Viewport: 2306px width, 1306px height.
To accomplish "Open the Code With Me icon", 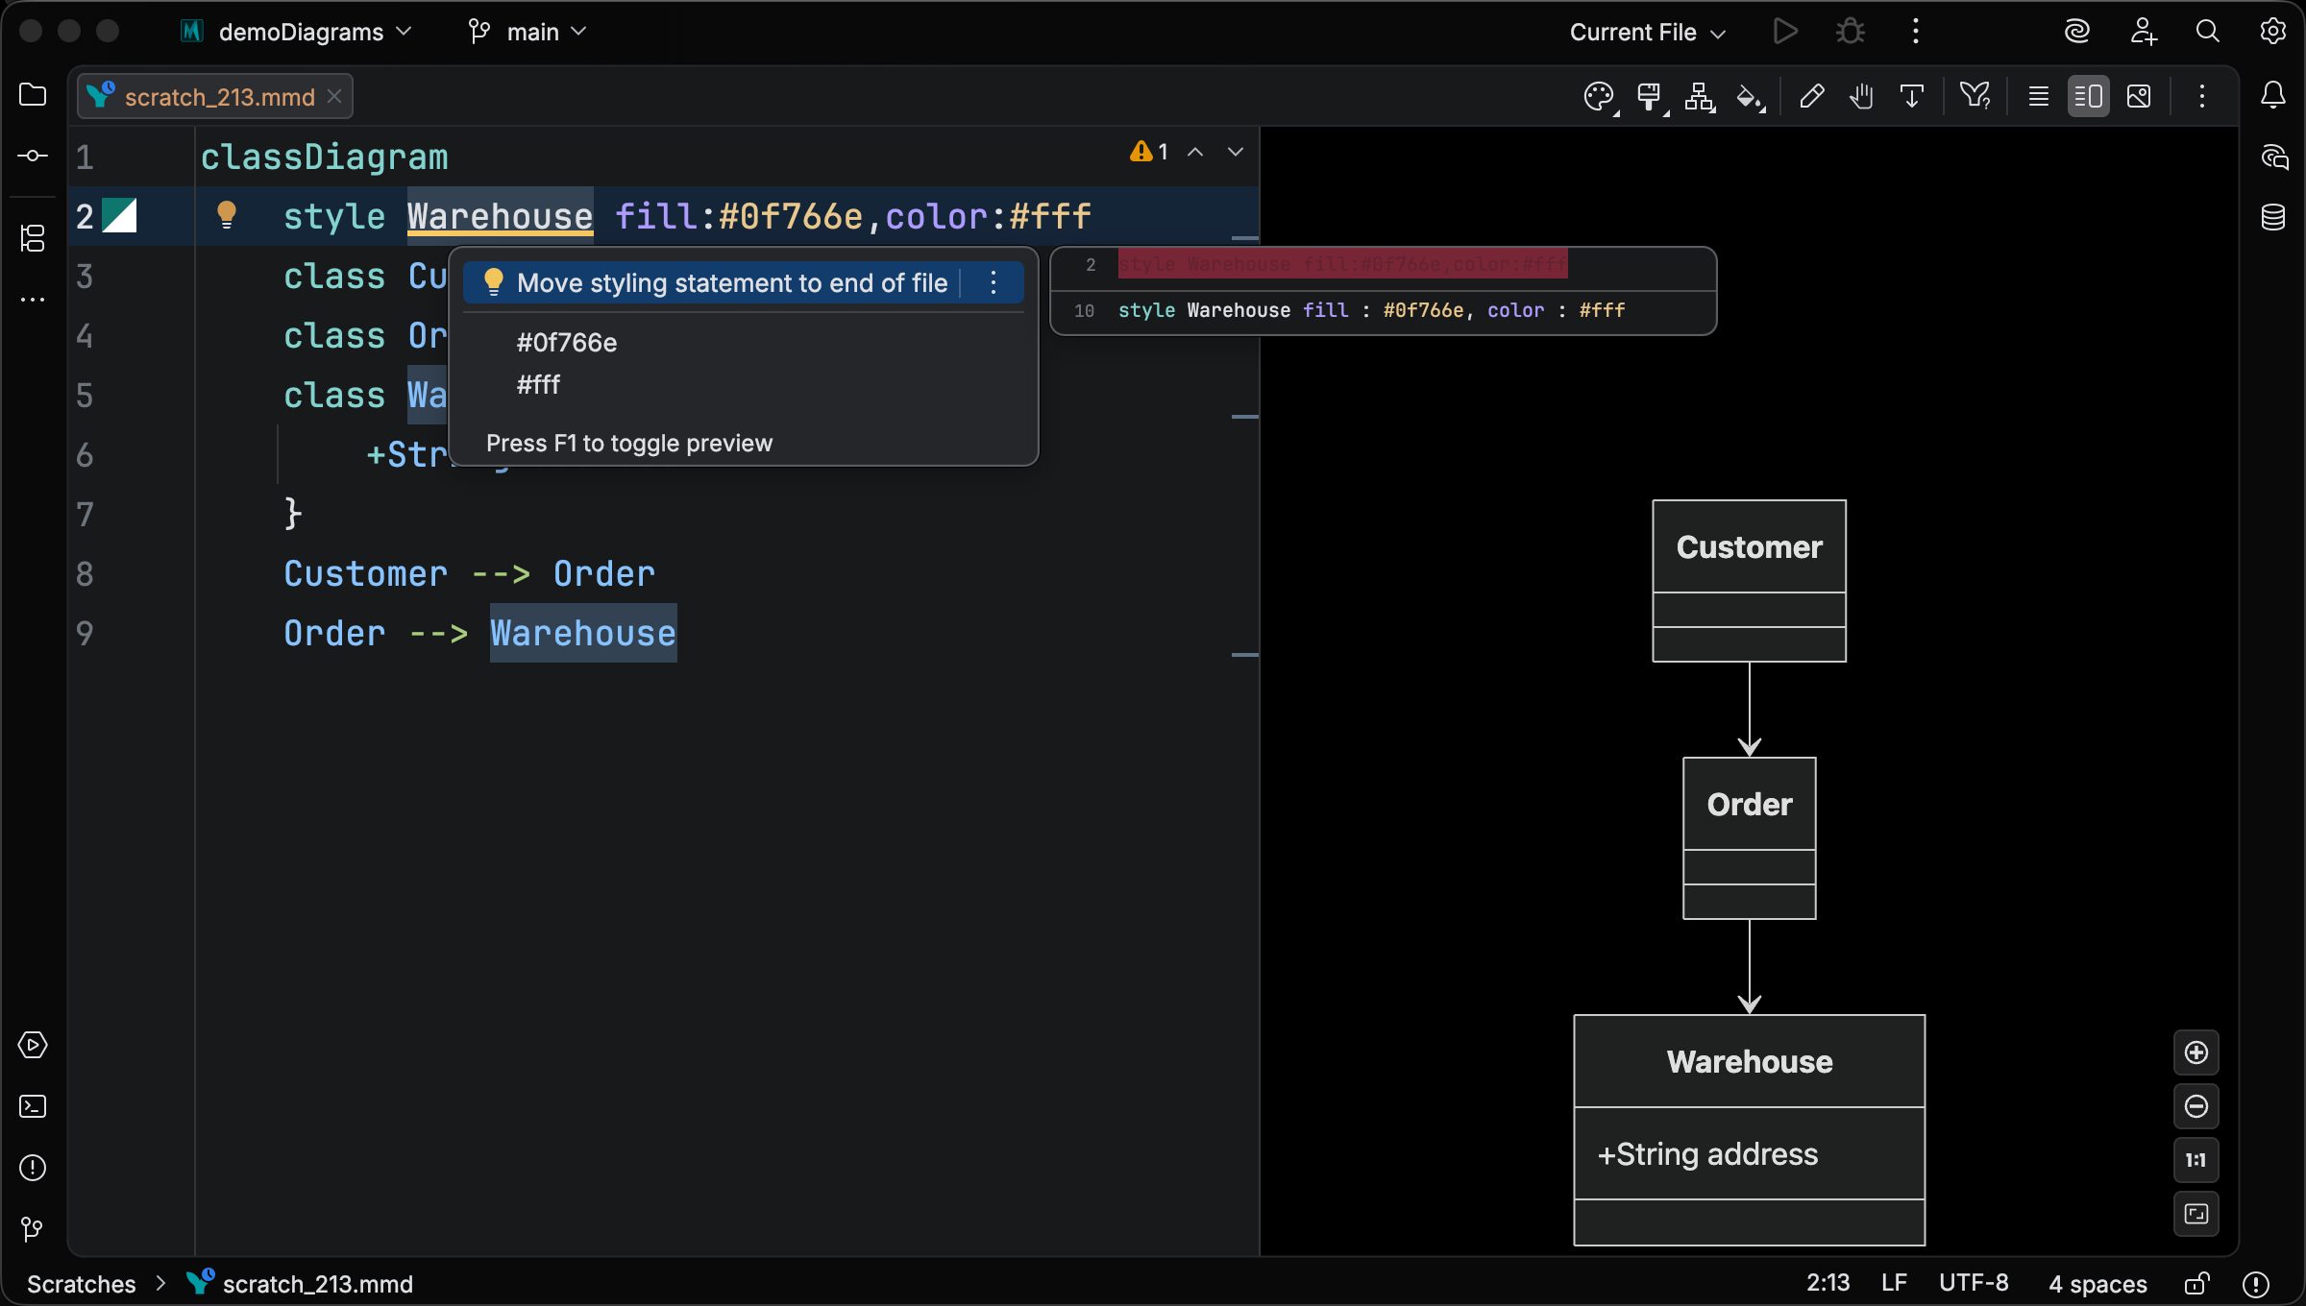I will pyautogui.click(x=2143, y=32).
